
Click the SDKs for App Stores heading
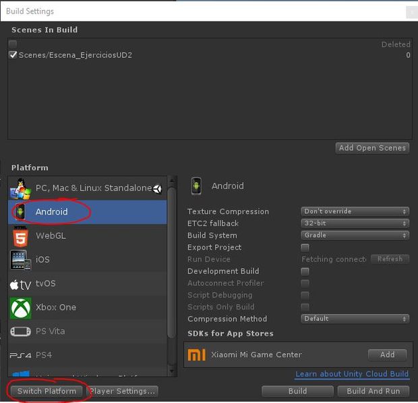231,334
